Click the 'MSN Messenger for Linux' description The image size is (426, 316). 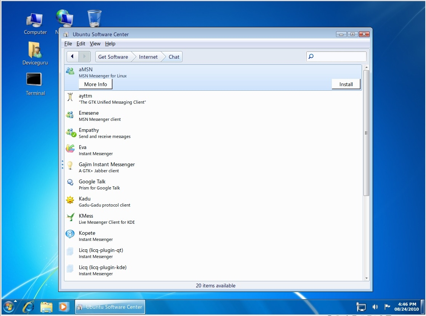coord(103,76)
